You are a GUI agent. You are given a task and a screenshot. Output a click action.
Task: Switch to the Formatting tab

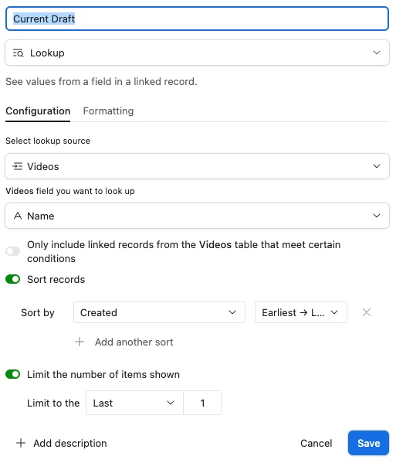pyautogui.click(x=108, y=111)
